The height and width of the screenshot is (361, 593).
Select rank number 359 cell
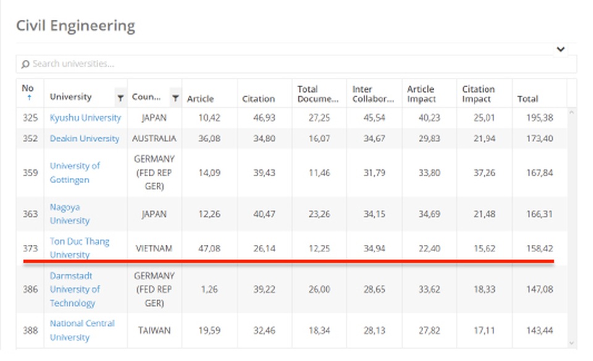point(30,173)
